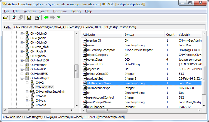Open the History menu

76,11
